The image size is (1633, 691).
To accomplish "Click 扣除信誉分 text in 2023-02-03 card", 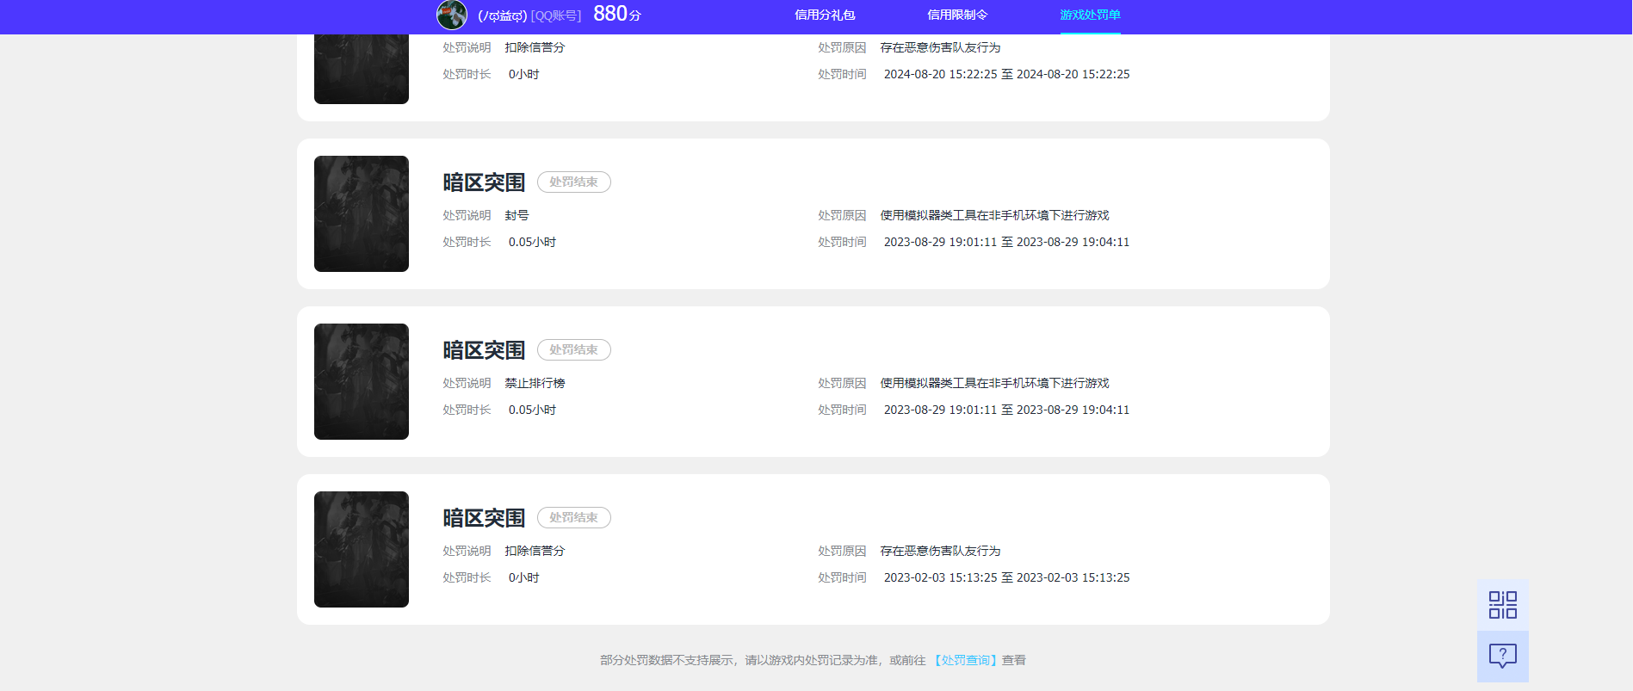I will pos(535,551).
